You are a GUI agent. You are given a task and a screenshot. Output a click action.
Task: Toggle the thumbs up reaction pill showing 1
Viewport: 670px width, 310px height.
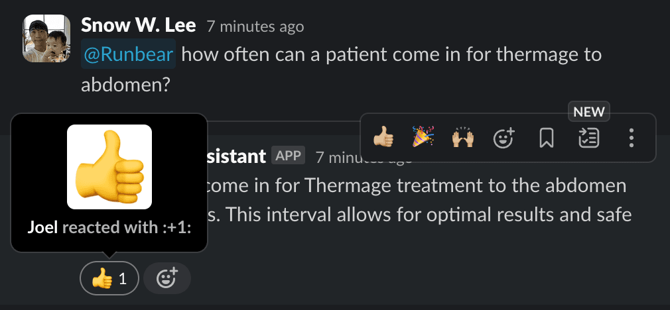[109, 278]
